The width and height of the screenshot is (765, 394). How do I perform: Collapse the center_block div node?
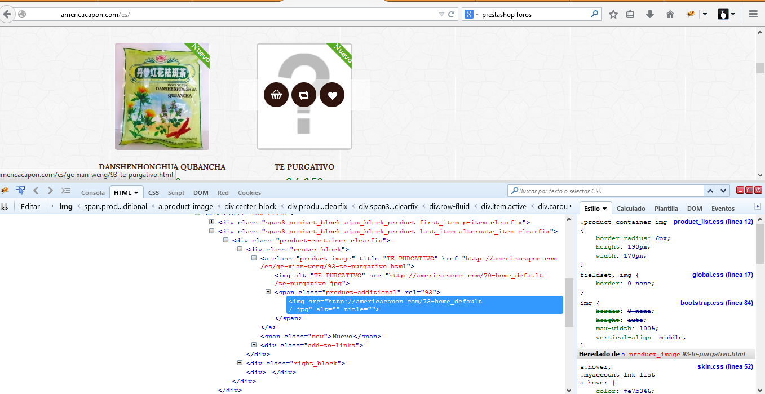click(240, 249)
